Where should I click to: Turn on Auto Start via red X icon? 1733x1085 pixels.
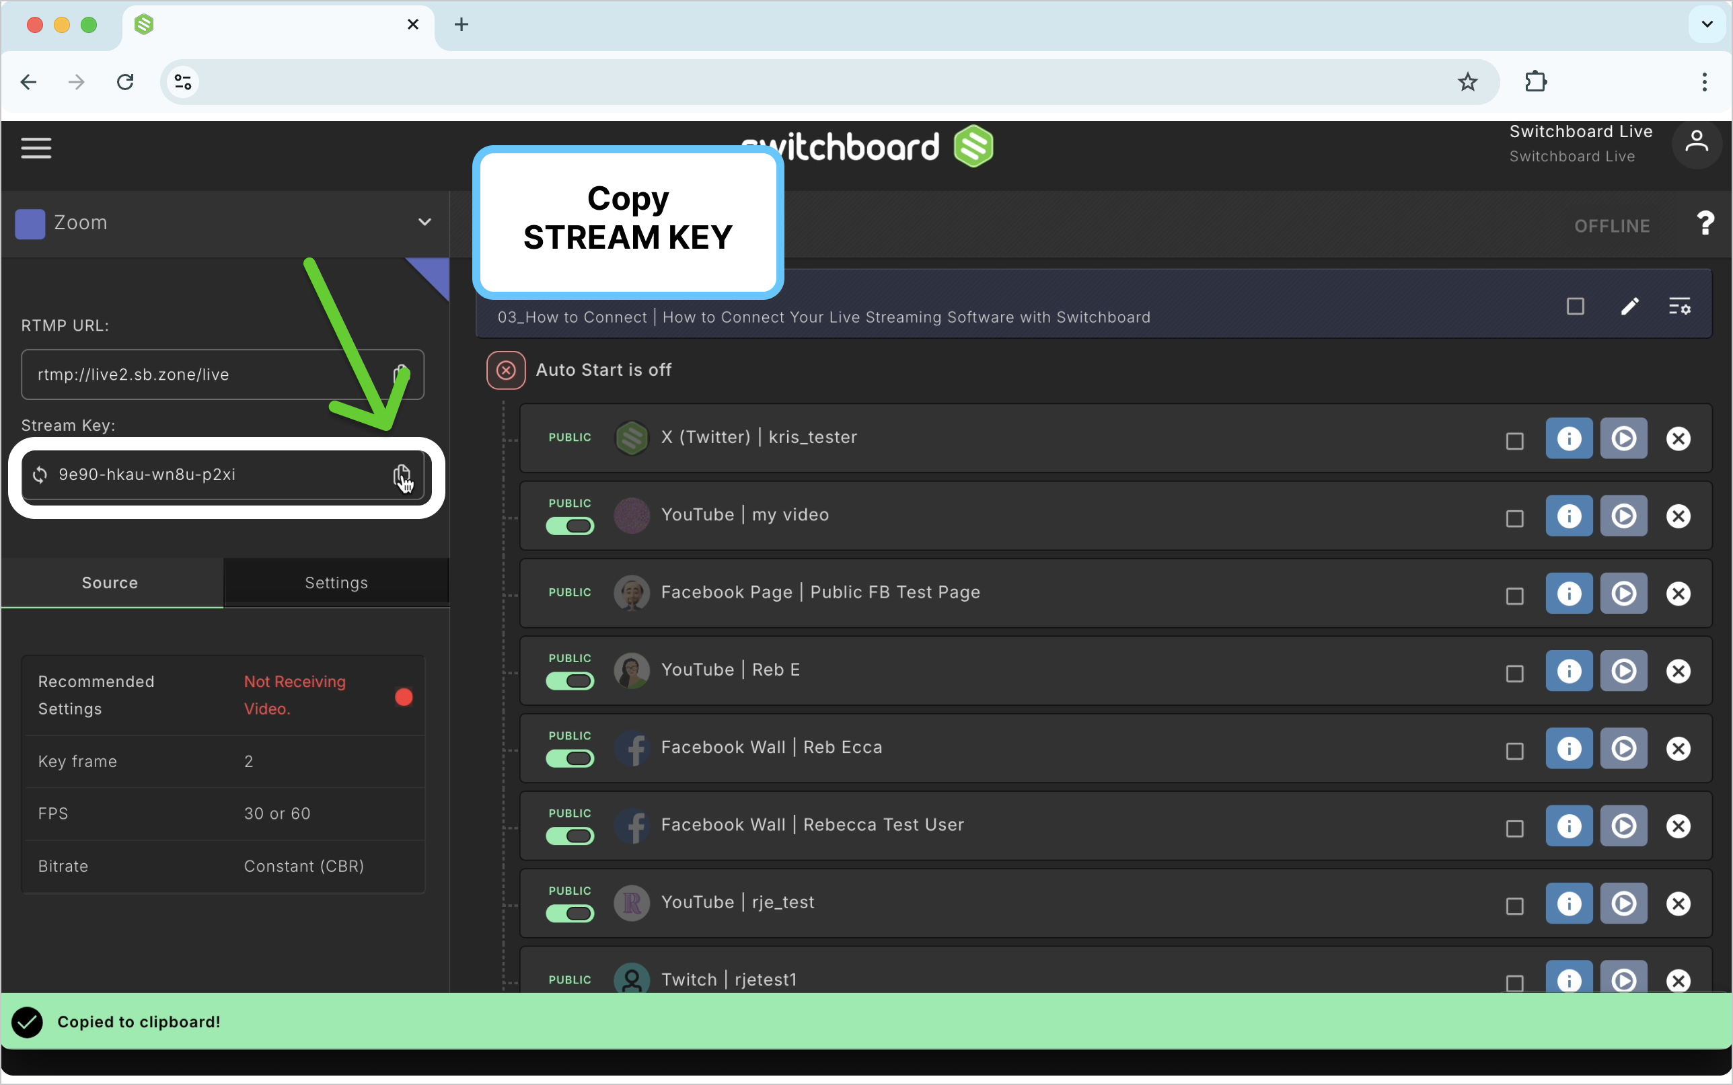click(x=506, y=370)
